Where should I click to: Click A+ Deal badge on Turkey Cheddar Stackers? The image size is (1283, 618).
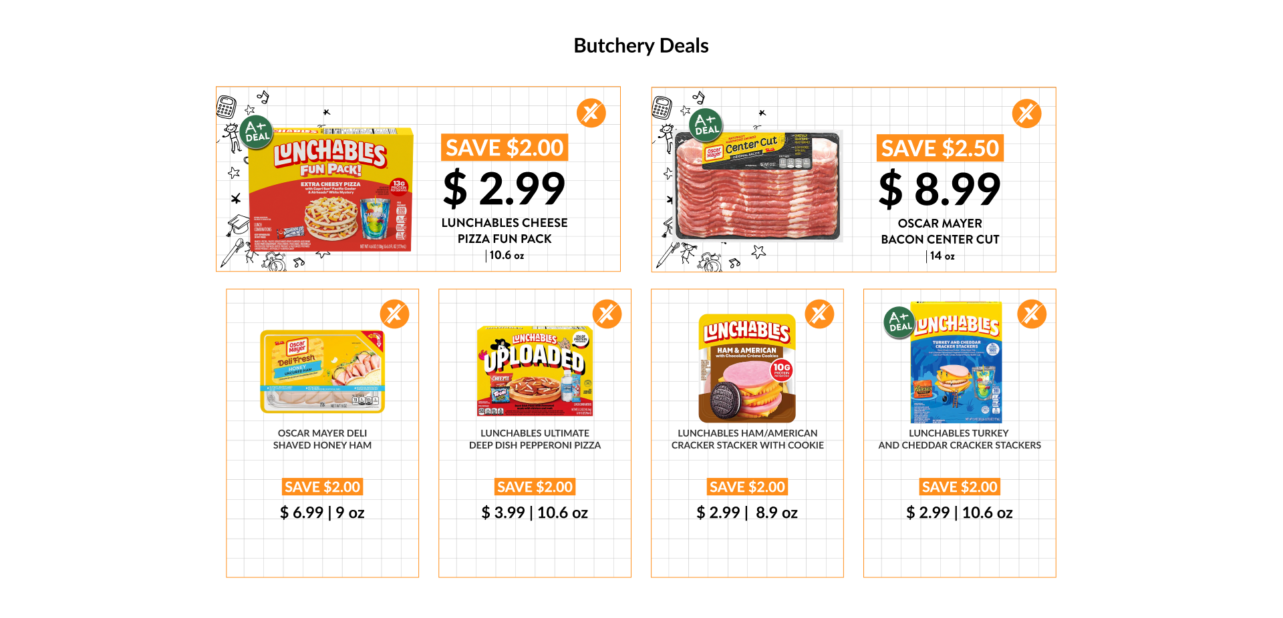[900, 322]
